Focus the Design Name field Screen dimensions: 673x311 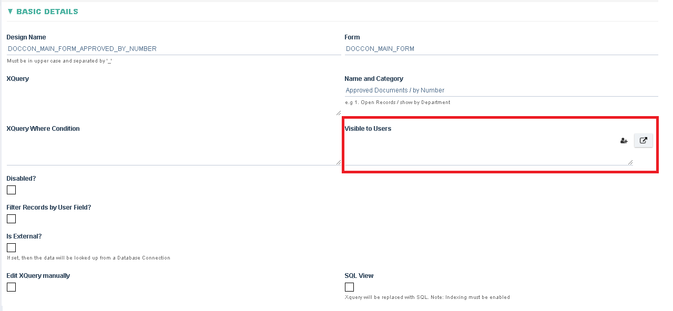point(174,48)
